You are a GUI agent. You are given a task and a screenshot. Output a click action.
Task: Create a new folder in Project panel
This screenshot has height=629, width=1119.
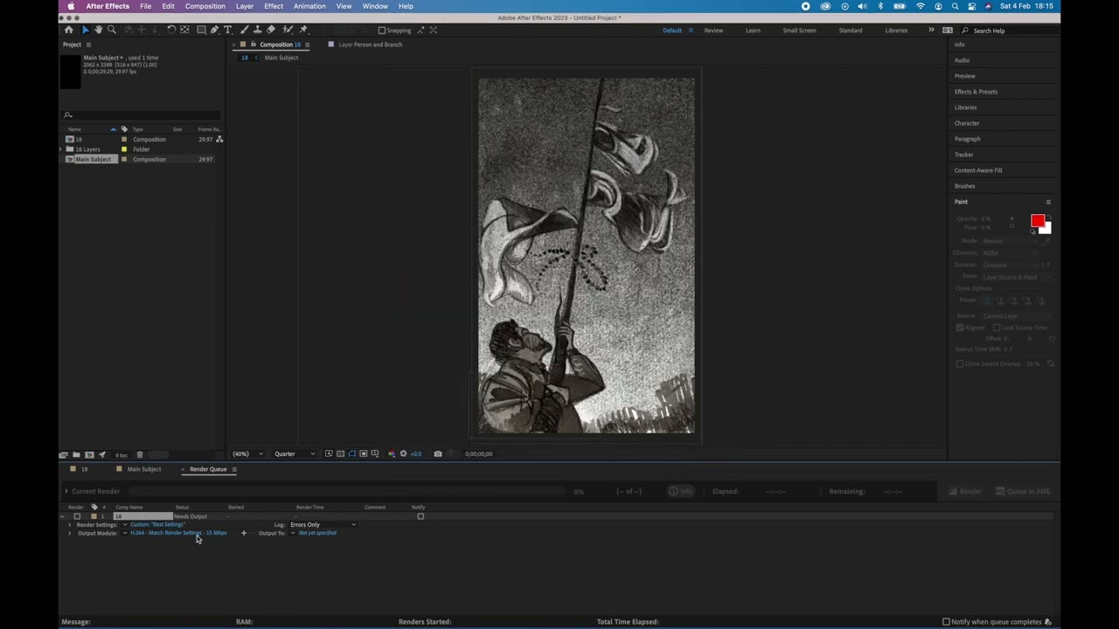click(x=76, y=454)
